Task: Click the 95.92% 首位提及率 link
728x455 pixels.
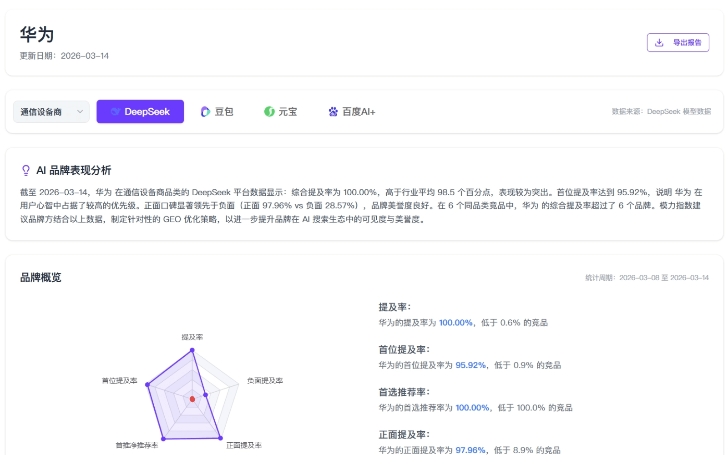Action: pyautogui.click(x=471, y=365)
